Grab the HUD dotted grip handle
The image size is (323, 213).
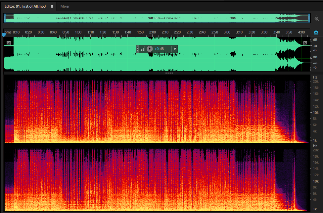coord(138,49)
